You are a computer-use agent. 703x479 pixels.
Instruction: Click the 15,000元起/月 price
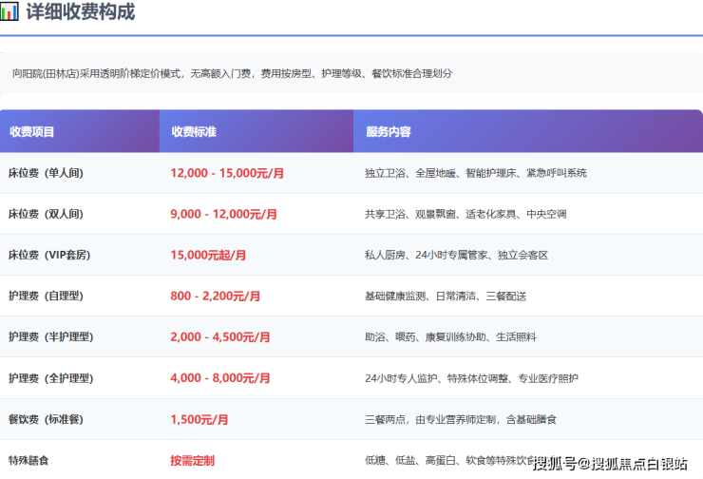click(x=208, y=255)
